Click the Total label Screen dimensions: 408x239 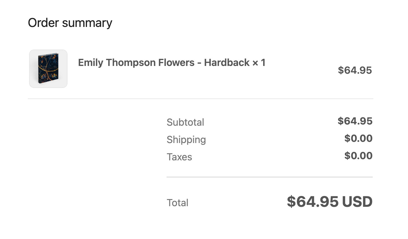point(177,203)
